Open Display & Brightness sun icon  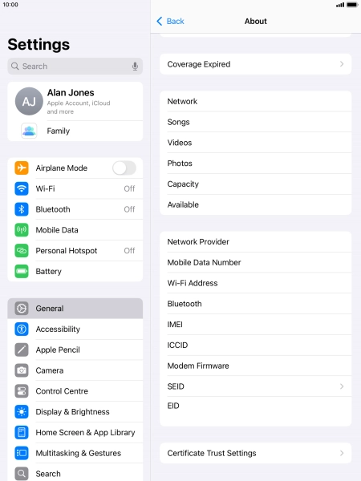[x=22, y=412]
